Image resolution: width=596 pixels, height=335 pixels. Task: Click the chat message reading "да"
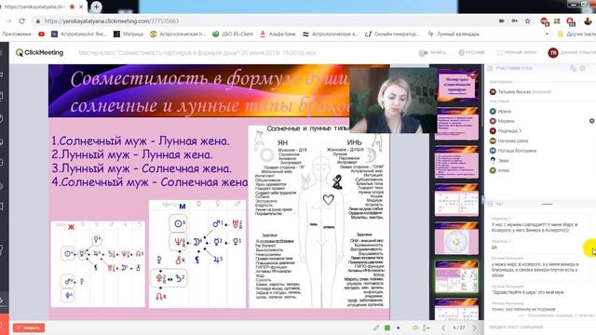pos(494,247)
